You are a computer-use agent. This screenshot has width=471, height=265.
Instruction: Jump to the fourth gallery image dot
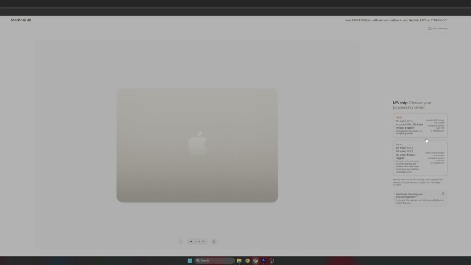click(203, 242)
